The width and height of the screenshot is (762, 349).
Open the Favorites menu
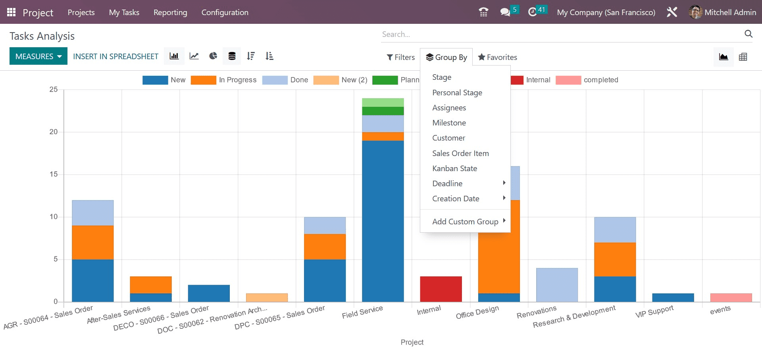pyautogui.click(x=497, y=57)
